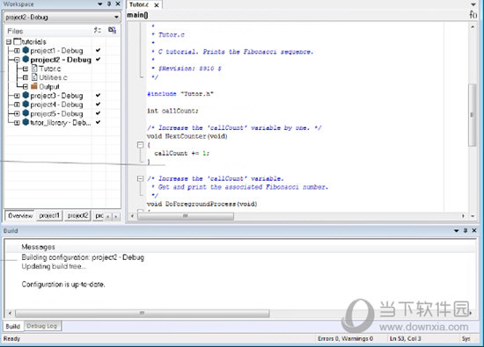484x347 pixels.
Task: Click the editor horizontal scrollbar thumb
Action: point(186,216)
